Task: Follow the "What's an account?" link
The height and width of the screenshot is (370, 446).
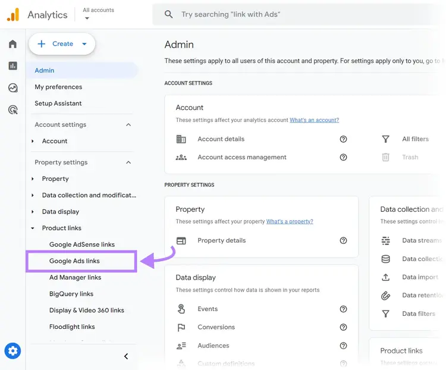Action: tap(315, 120)
